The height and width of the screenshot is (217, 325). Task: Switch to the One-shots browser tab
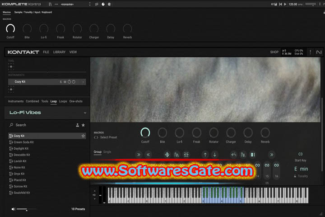76,101
